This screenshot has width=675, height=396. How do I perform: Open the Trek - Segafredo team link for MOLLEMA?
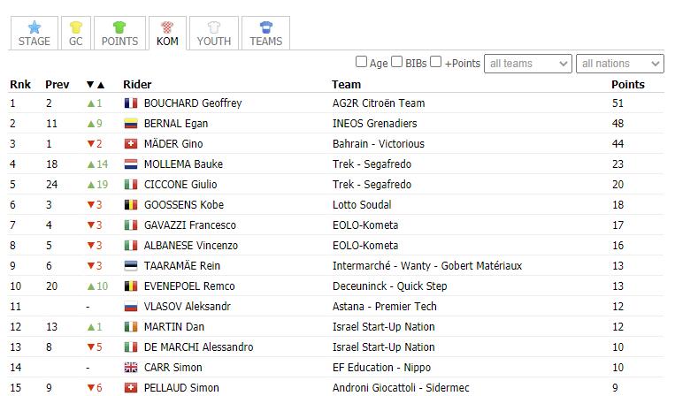tap(372, 164)
